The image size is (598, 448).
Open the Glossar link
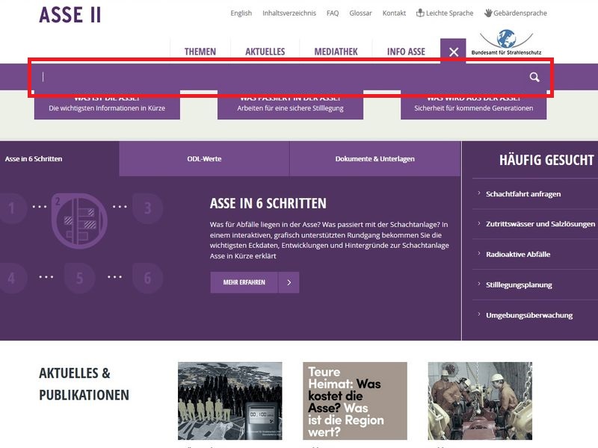[x=360, y=13]
